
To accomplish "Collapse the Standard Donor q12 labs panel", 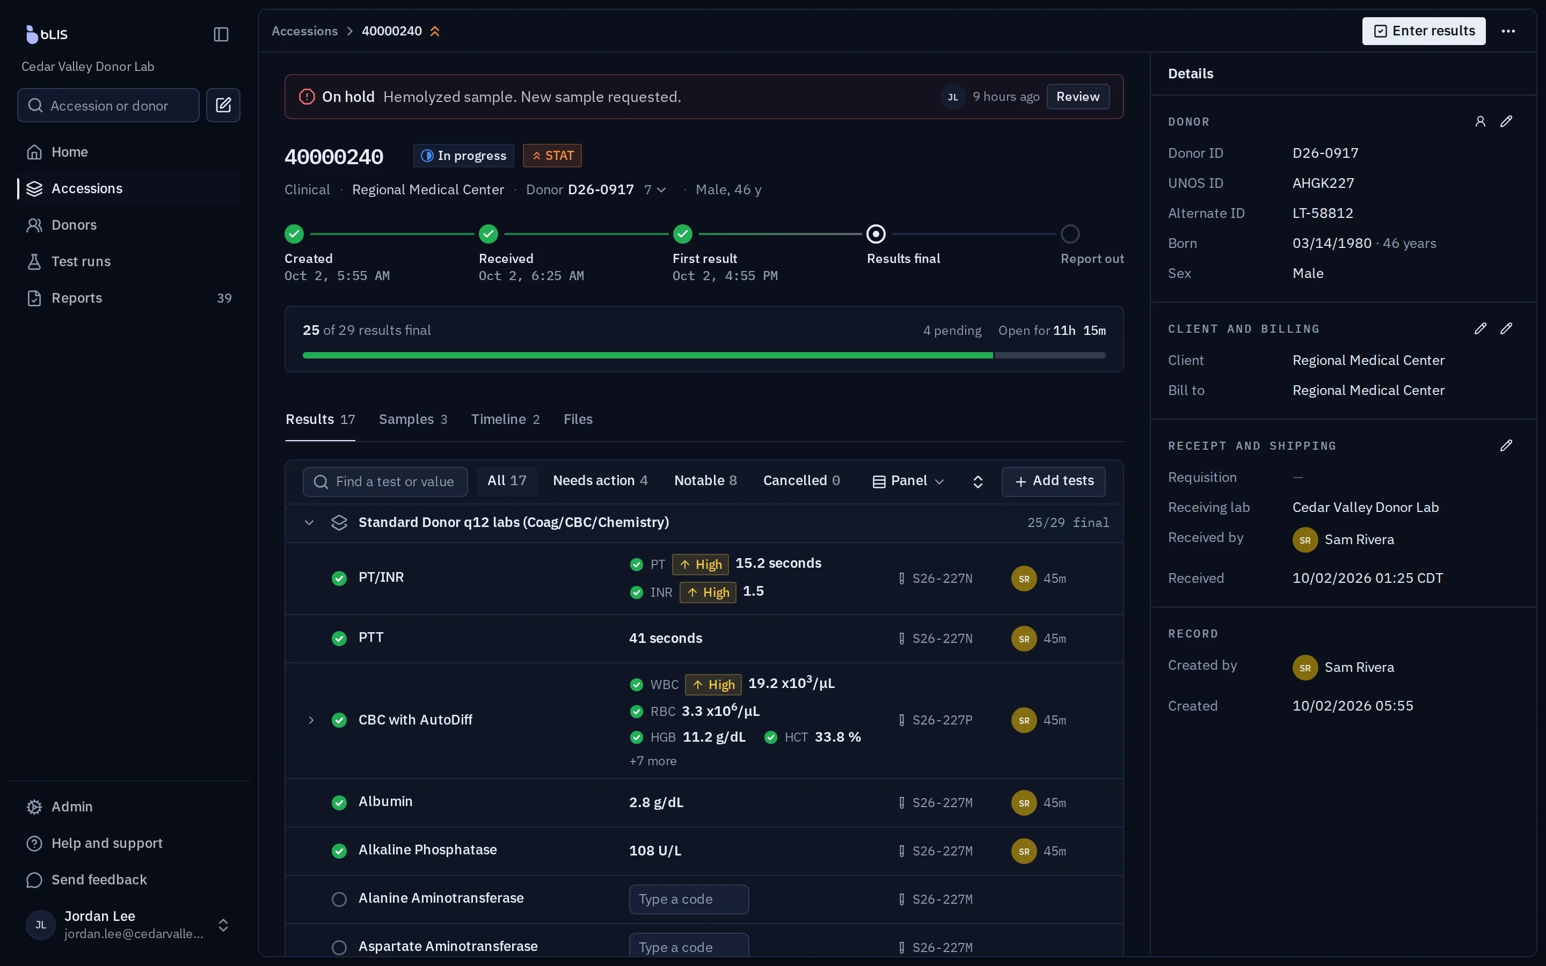I will [x=309, y=523].
